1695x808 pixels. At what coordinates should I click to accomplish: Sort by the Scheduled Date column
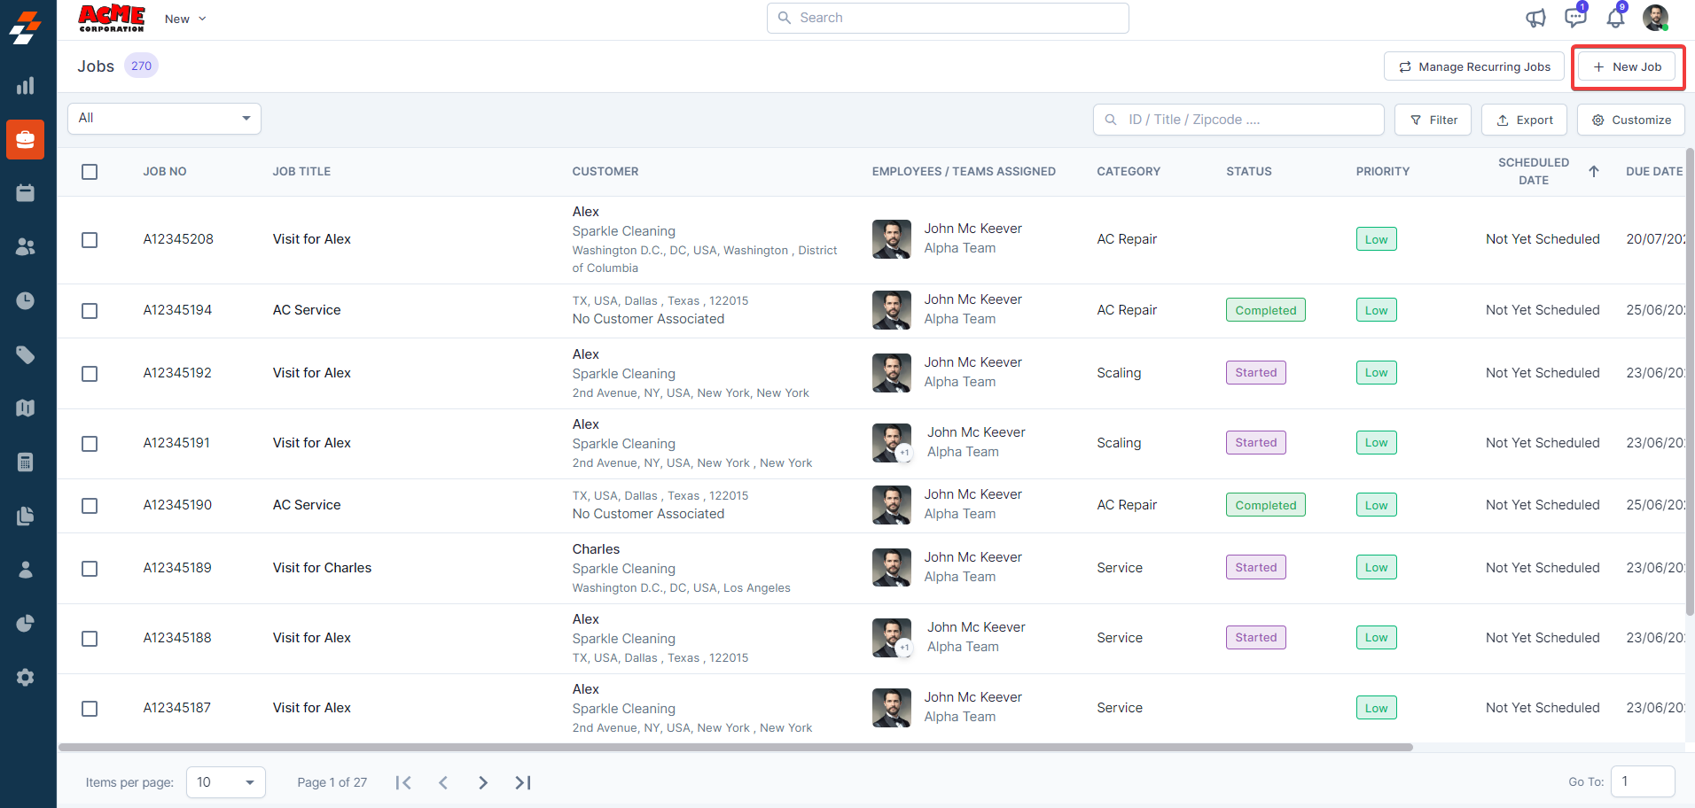[x=1534, y=172]
